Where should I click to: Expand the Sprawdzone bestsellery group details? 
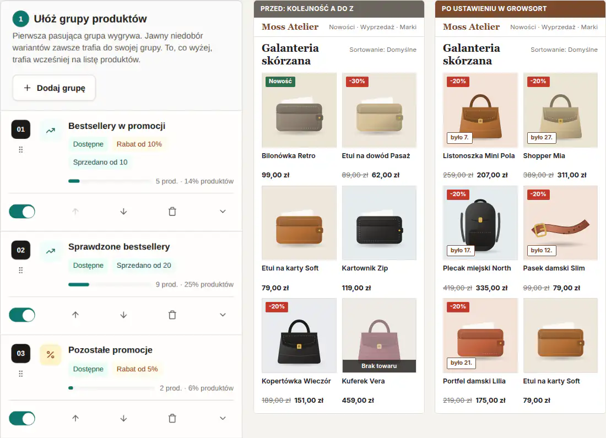tap(223, 315)
